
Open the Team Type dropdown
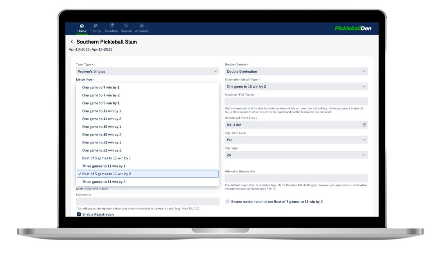tap(148, 71)
